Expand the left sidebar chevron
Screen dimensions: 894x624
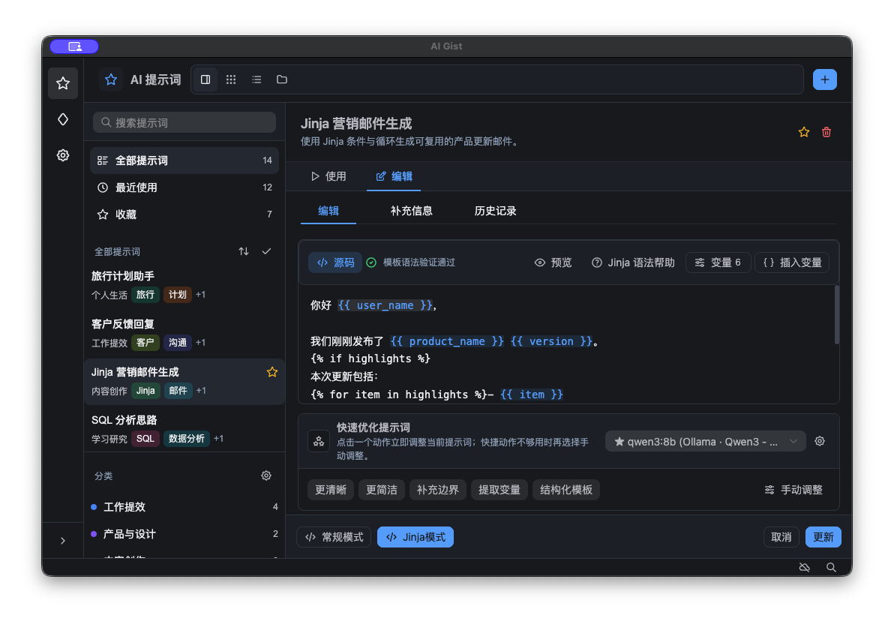click(x=63, y=540)
